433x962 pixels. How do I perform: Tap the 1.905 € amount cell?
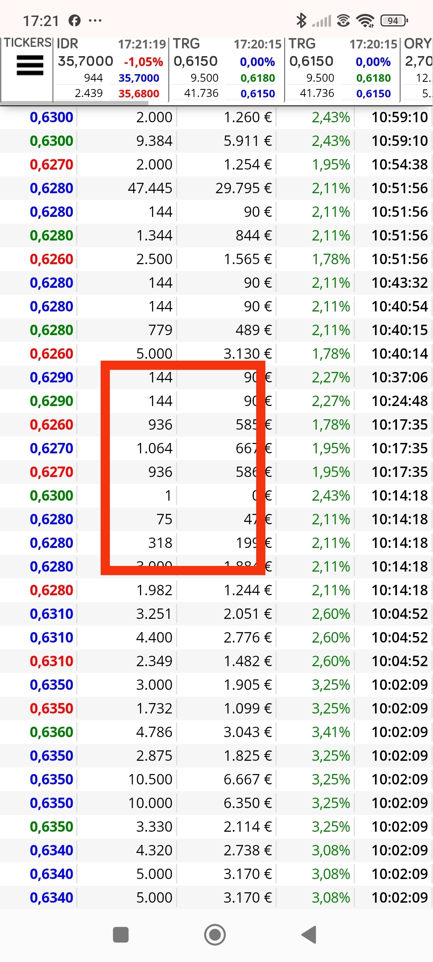coord(247,685)
